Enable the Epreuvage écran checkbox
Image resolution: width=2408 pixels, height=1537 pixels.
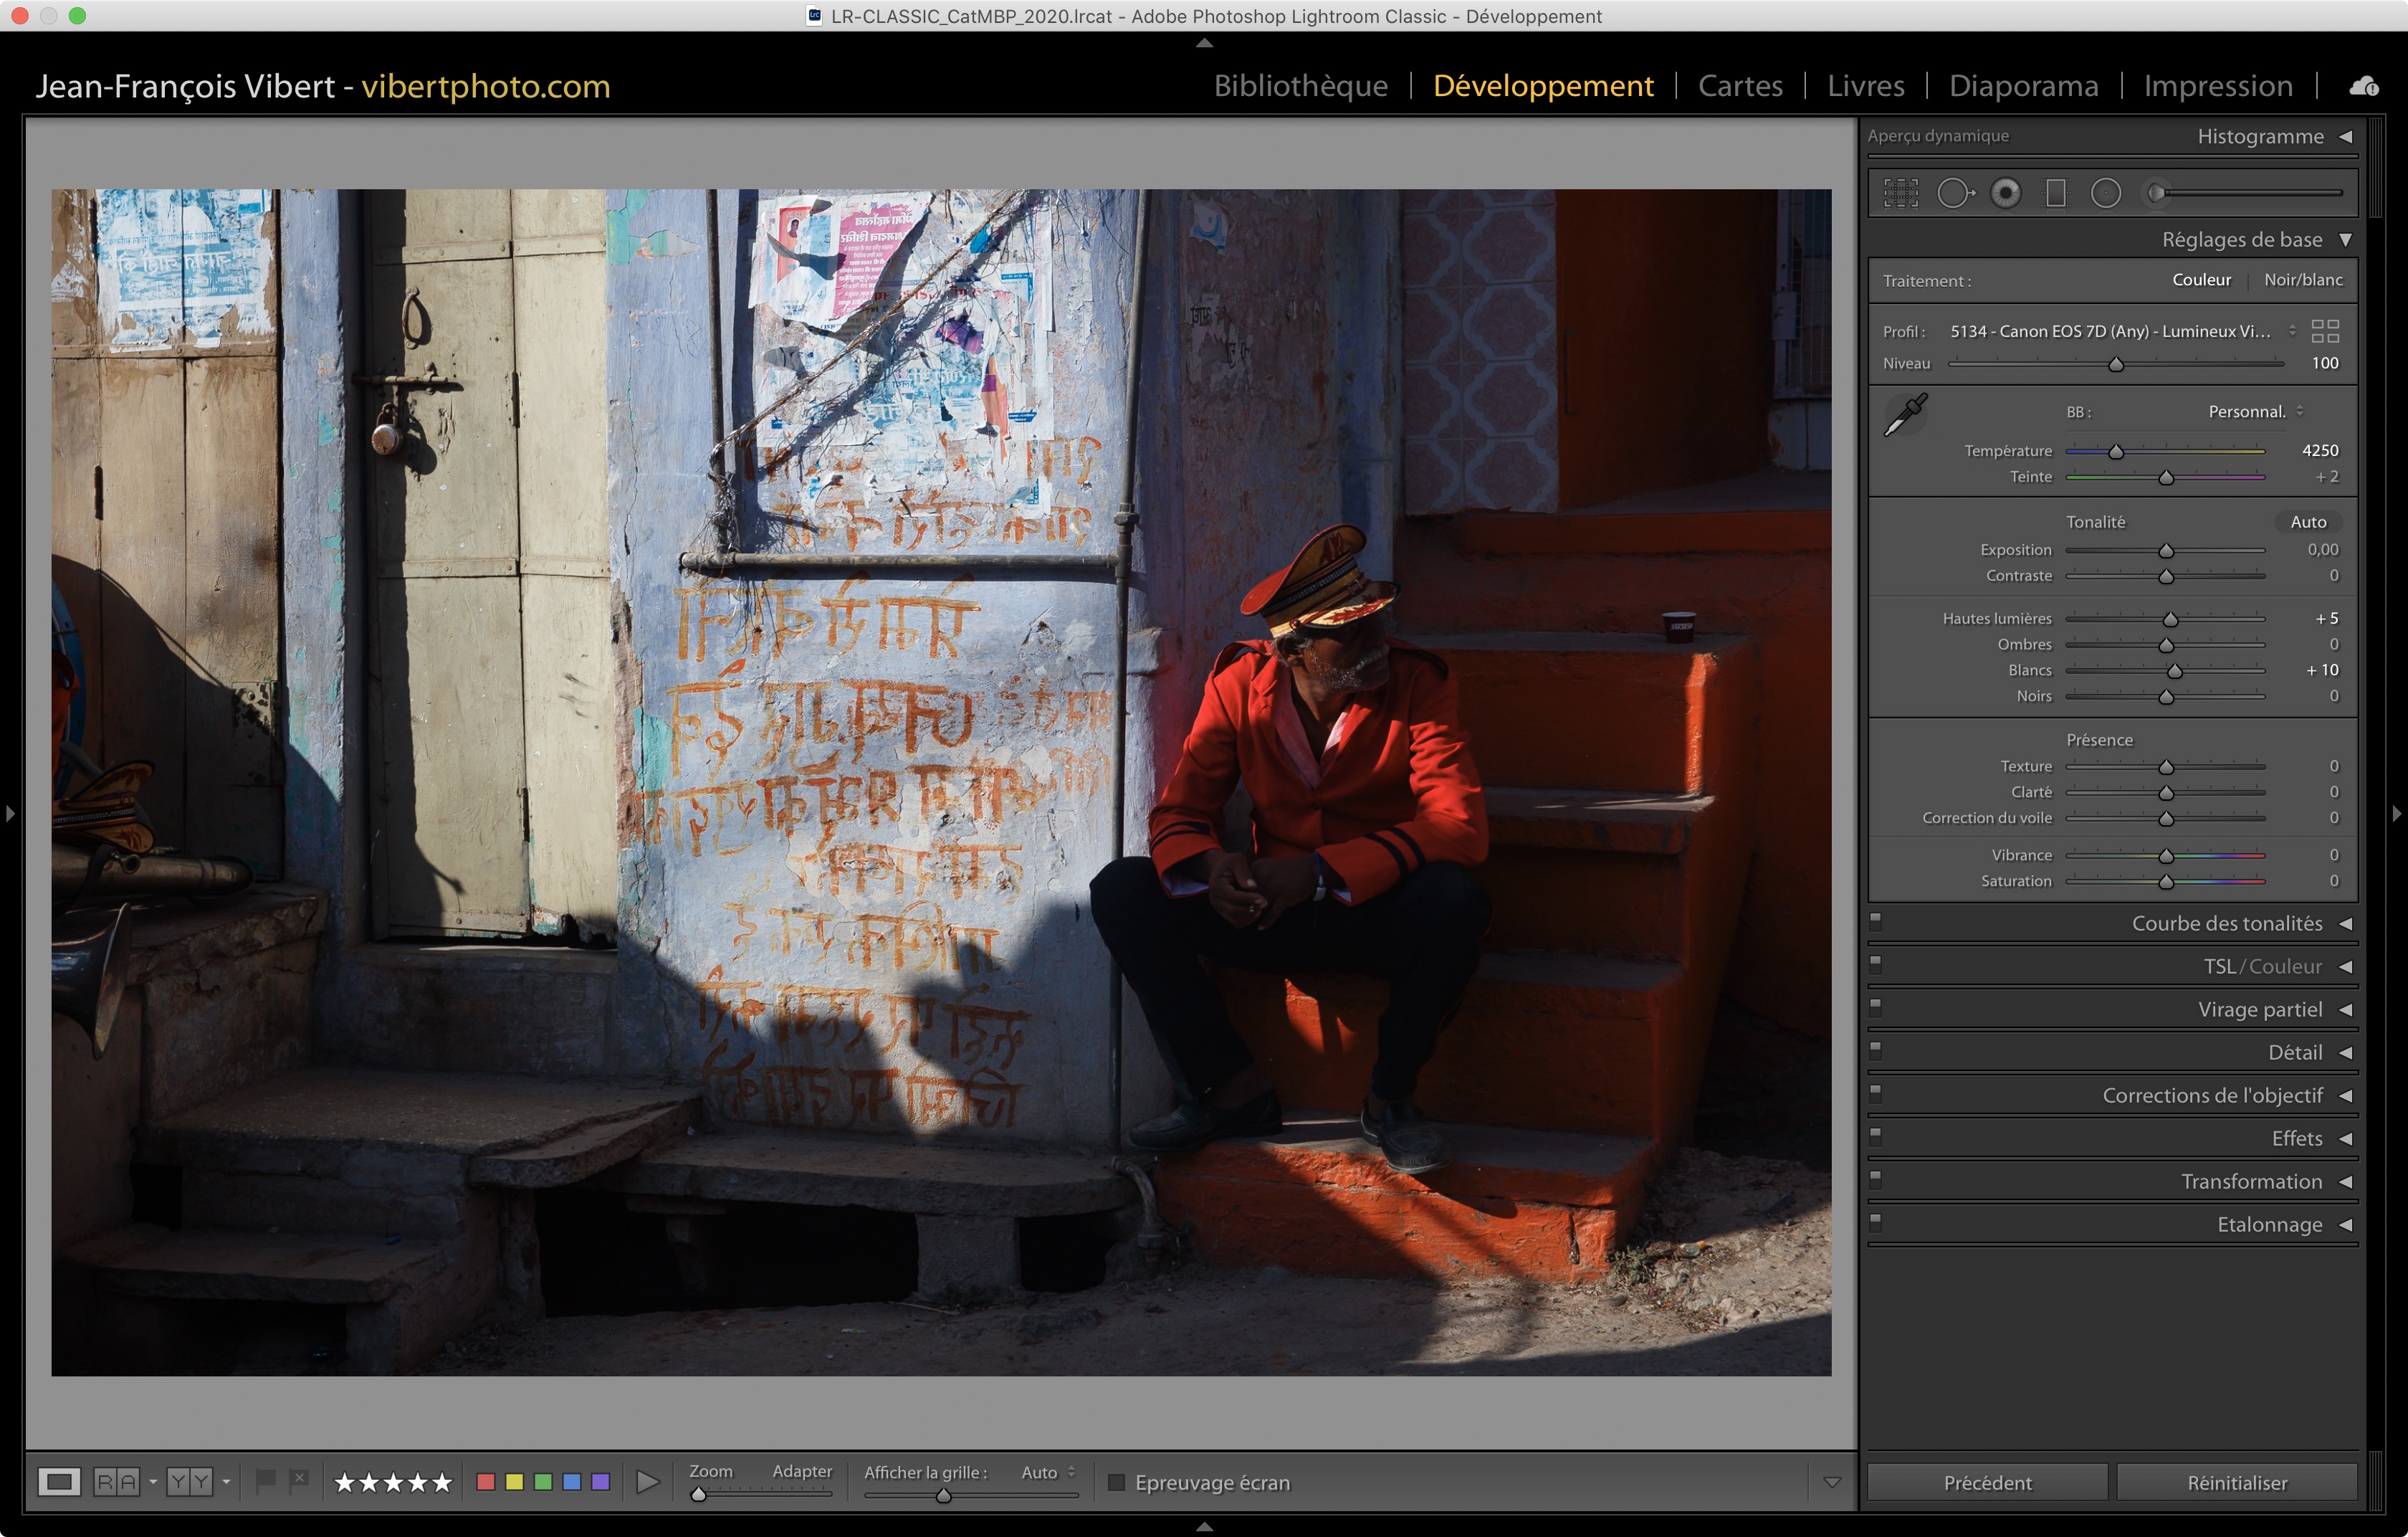click(1117, 1482)
